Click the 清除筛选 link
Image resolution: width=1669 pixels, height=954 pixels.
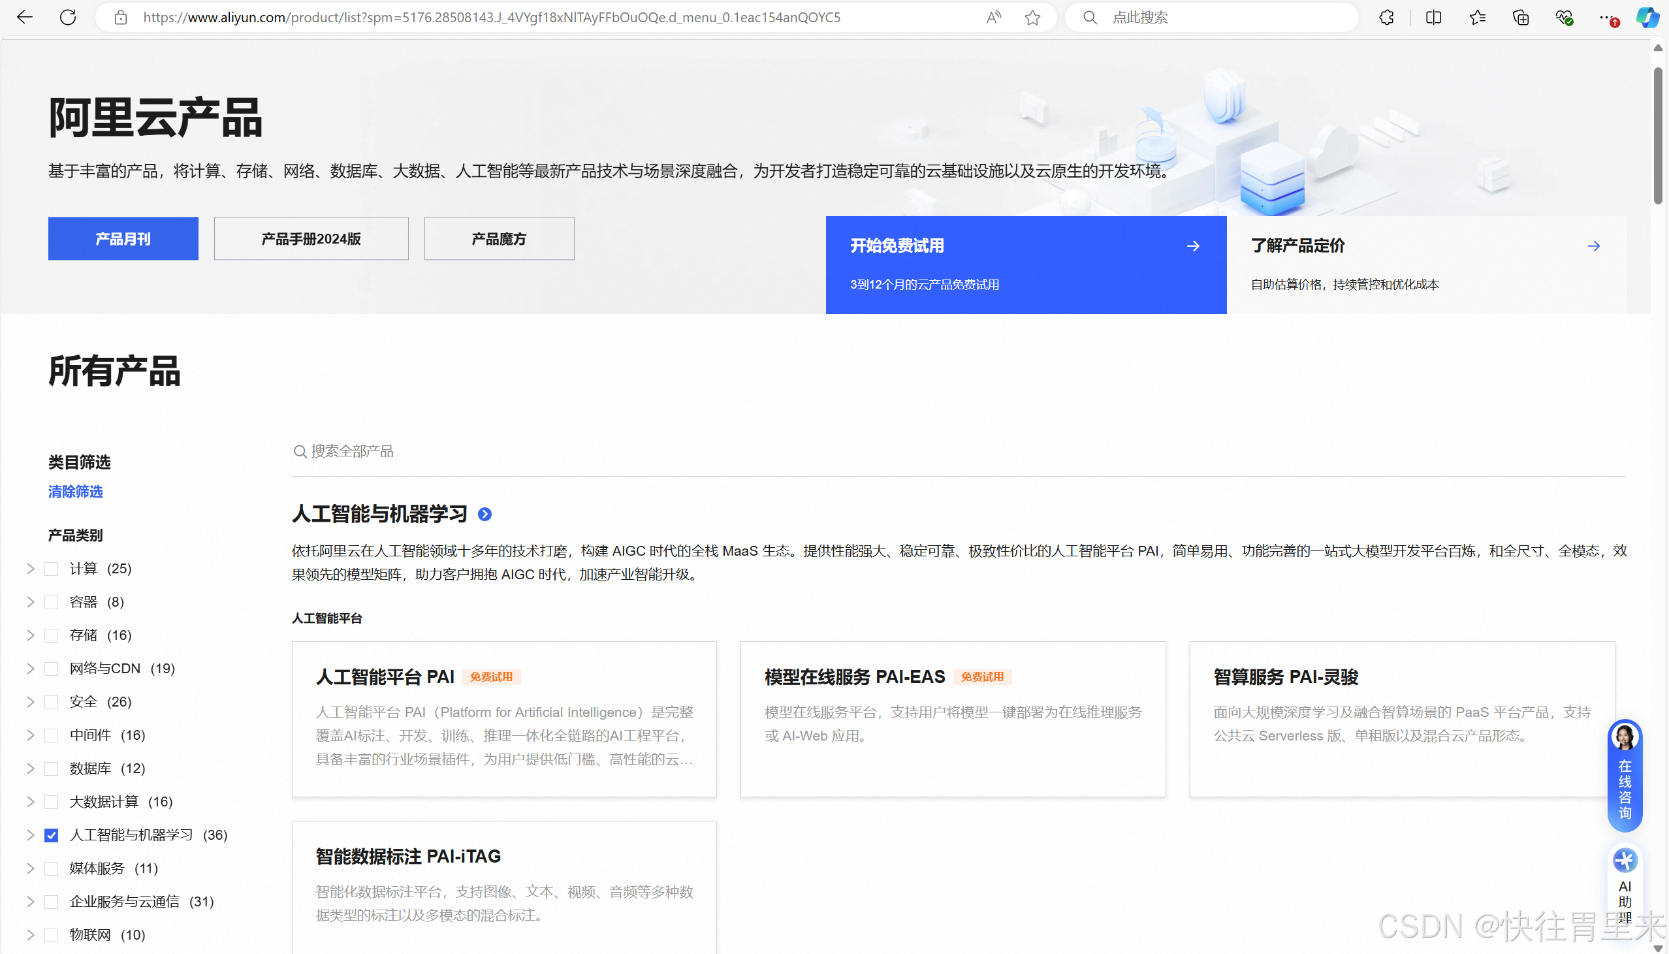pos(75,492)
